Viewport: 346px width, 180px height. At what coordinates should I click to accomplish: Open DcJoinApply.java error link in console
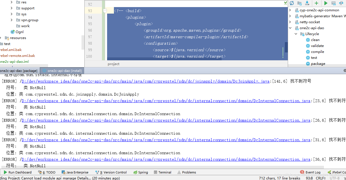point(145,81)
